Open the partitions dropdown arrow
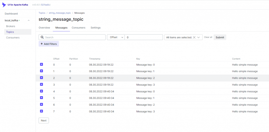269x132 pixels. pos(199,37)
